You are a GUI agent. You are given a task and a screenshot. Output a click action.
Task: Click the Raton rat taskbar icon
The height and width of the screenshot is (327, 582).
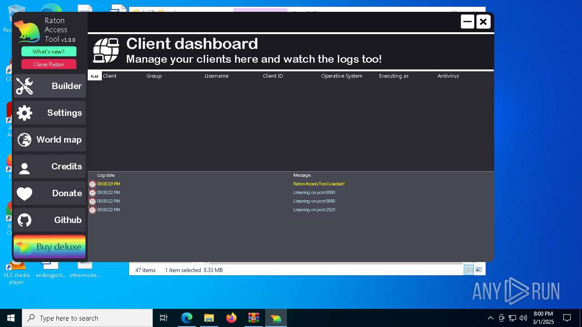[x=276, y=318]
